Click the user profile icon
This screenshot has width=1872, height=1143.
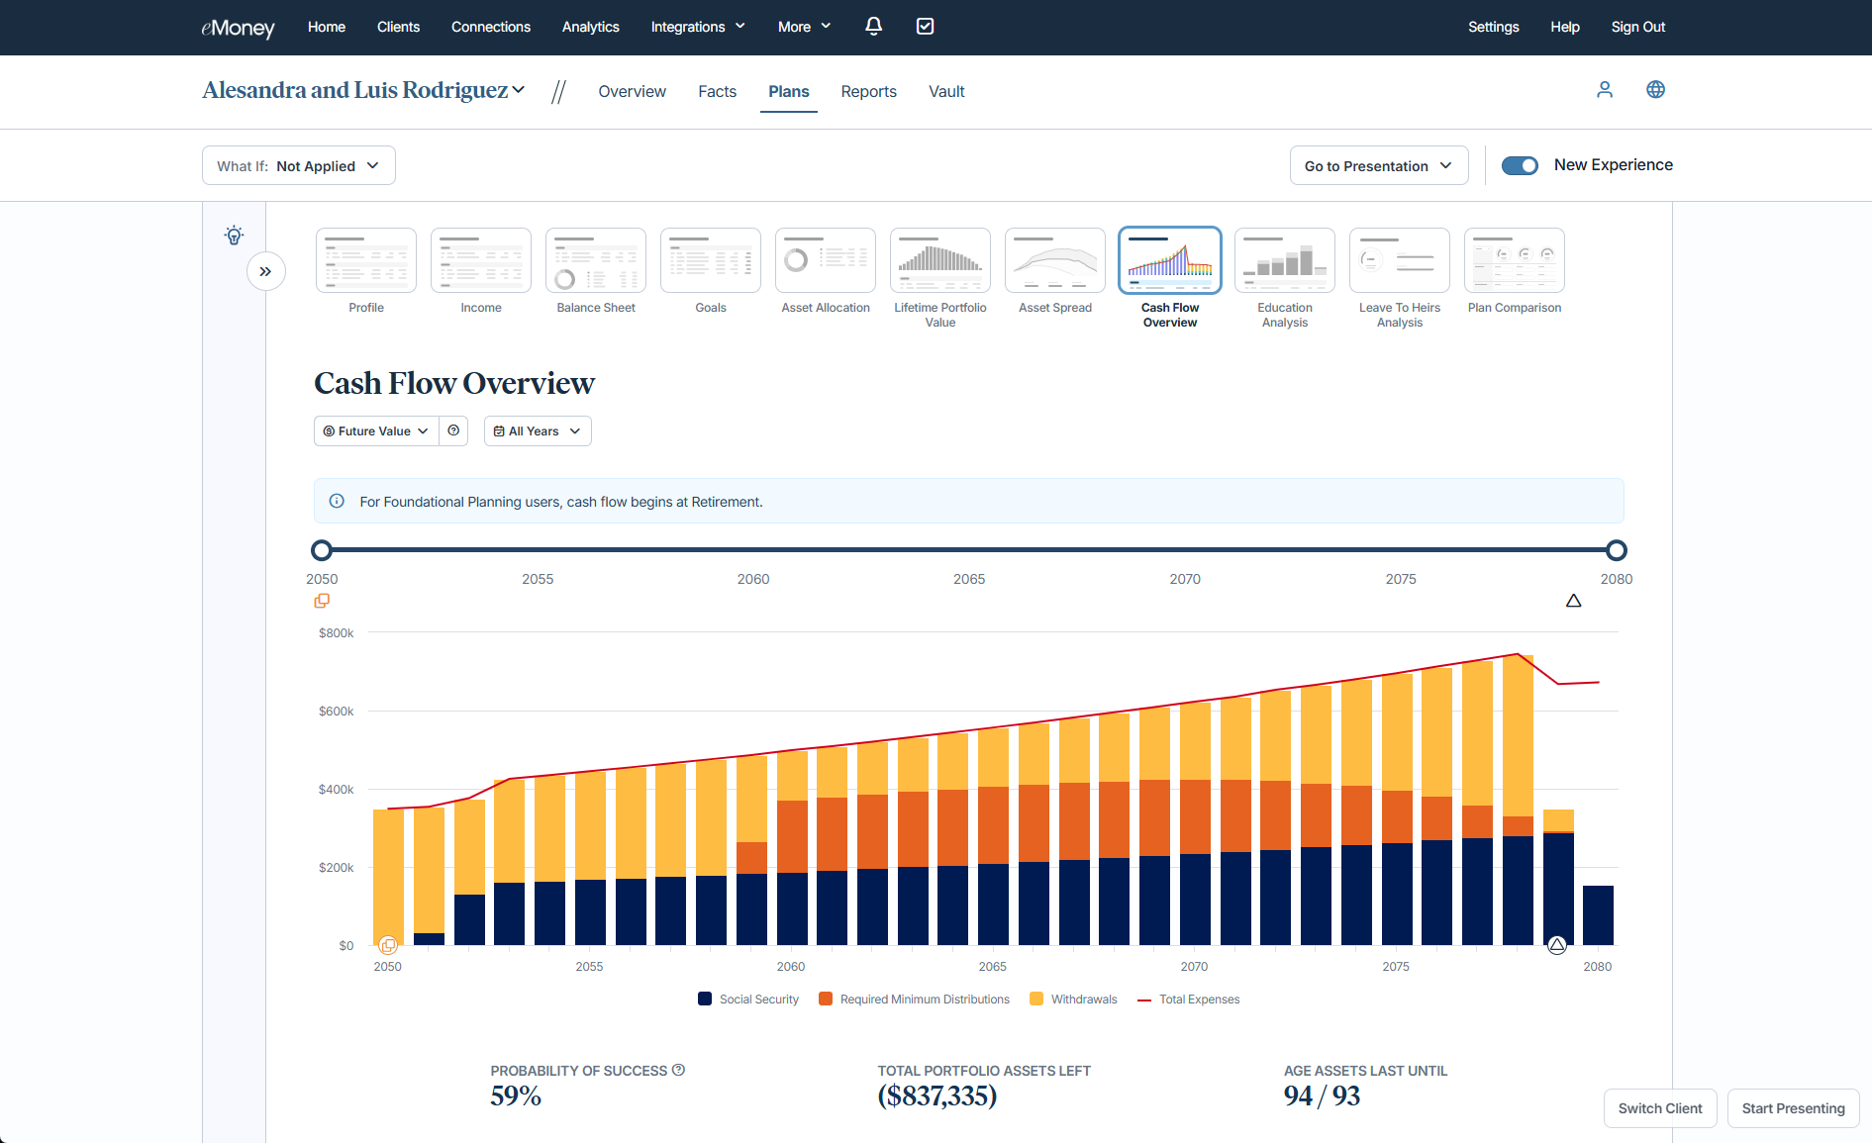point(1605,90)
